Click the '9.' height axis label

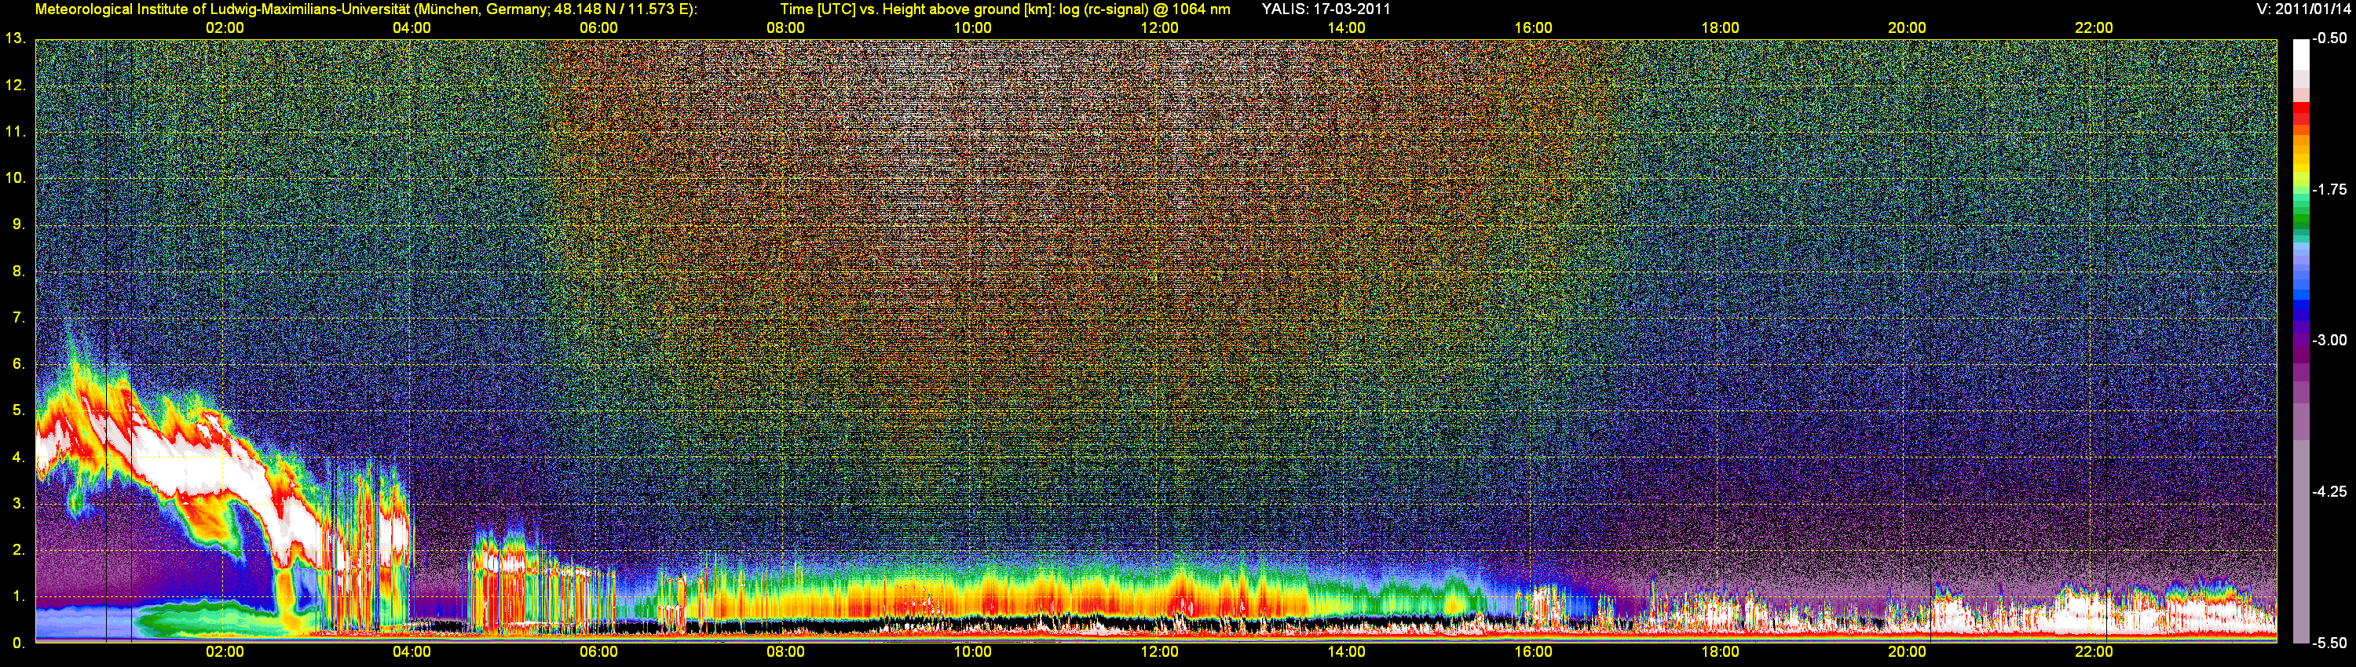[18, 224]
